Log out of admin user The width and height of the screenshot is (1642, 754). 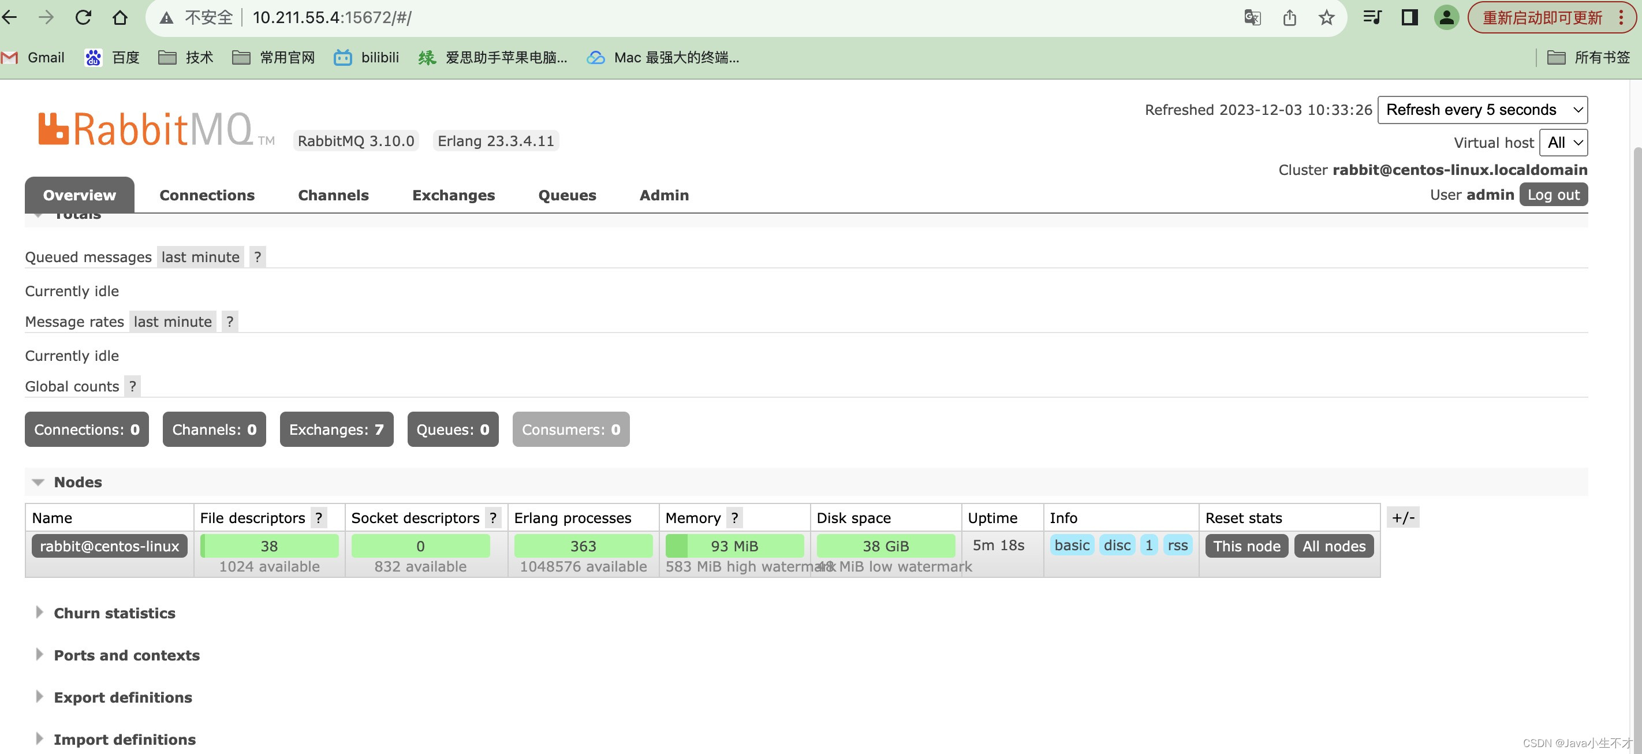(x=1554, y=195)
